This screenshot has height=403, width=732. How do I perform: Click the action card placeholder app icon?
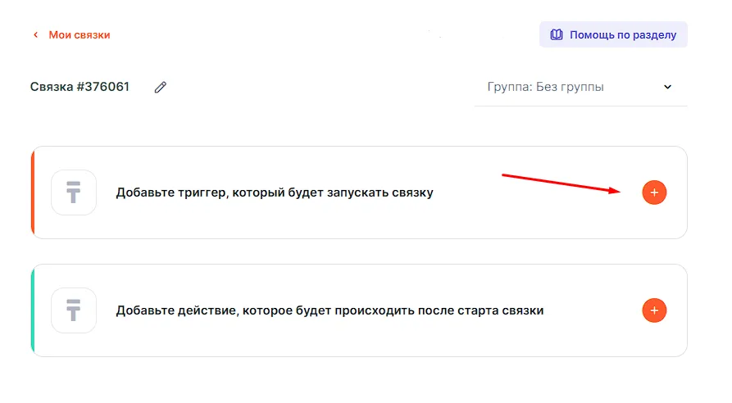(x=74, y=310)
